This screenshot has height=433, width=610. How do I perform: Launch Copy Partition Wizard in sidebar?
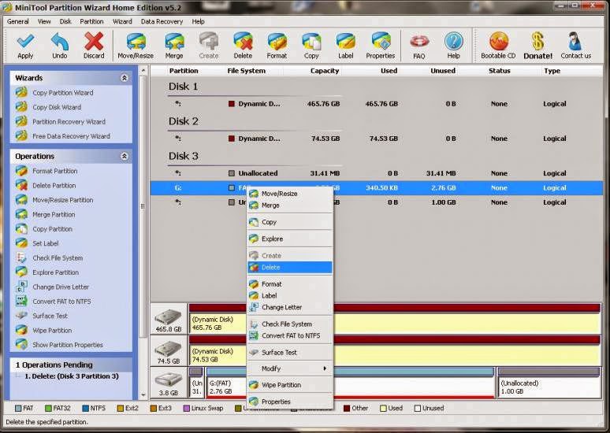click(62, 93)
